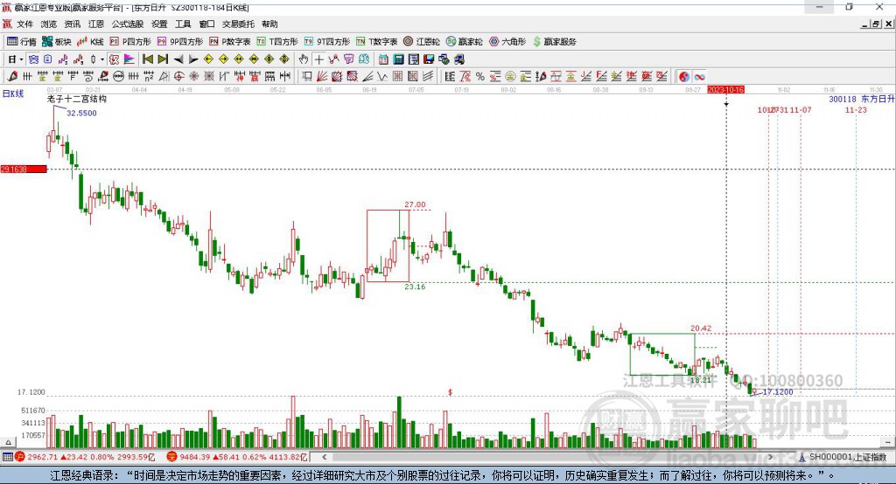
Task: Open the 六角形 hexagon tool
Action: click(507, 42)
